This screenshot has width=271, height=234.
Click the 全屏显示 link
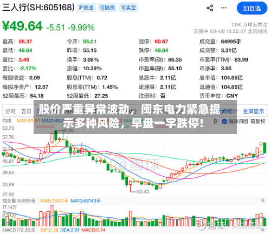click(254, 111)
